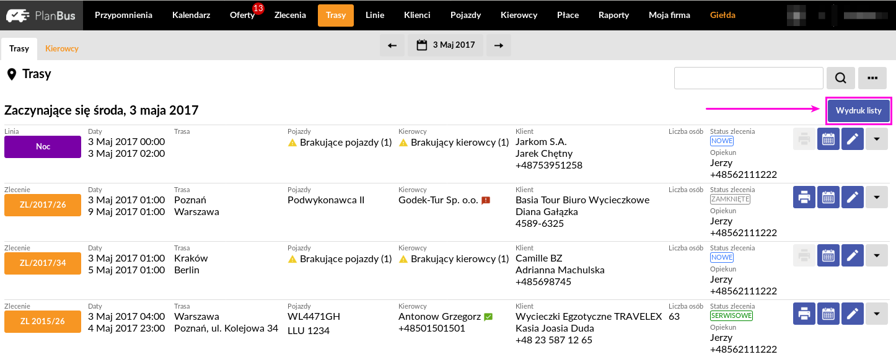Expand dropdown arrow for ZL 2015/26 row

[x=877, y=314]
